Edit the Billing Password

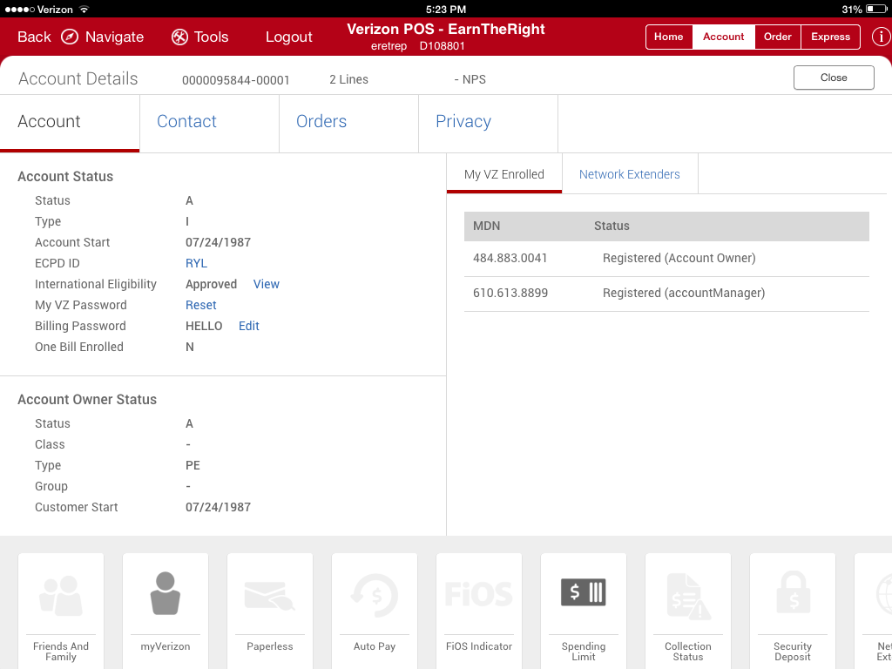(248, 326)
